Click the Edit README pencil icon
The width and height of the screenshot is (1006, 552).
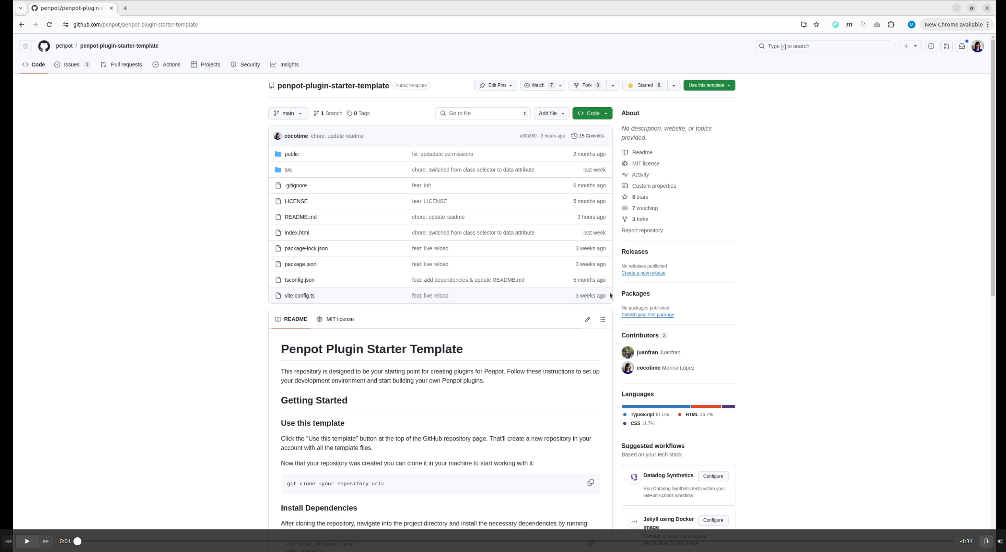(587, 319)
